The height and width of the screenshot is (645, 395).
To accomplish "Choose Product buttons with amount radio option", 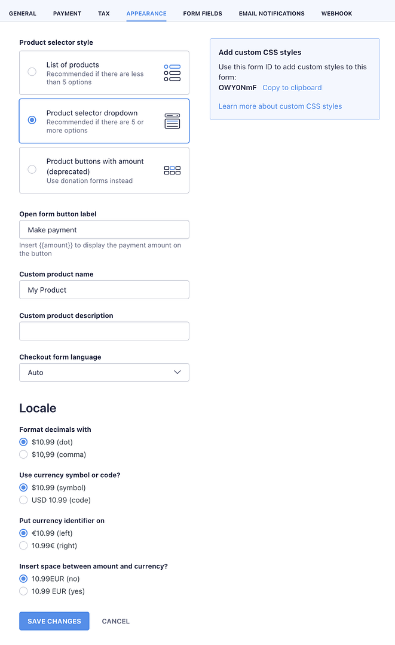I will pos(32,170).
